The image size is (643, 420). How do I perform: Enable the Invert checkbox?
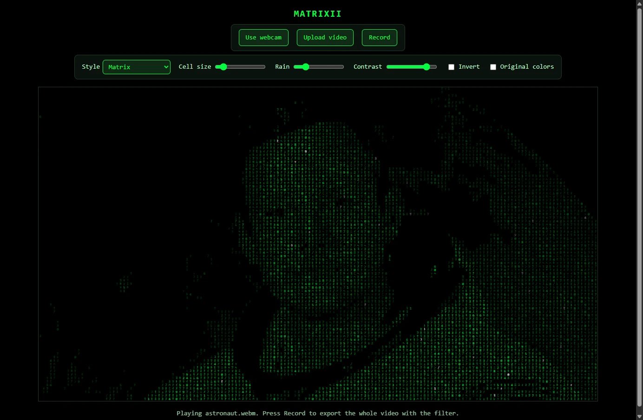click(451, 67)
